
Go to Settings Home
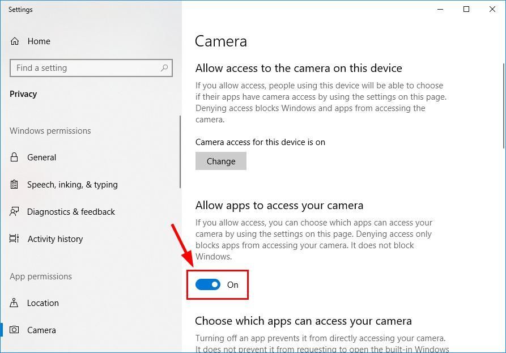pos(39,41)
